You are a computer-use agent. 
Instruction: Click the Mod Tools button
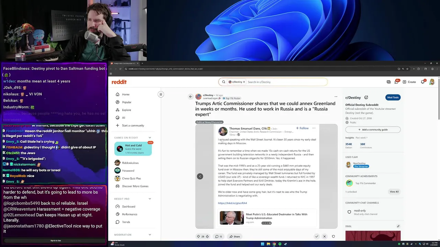click(393, 97)
